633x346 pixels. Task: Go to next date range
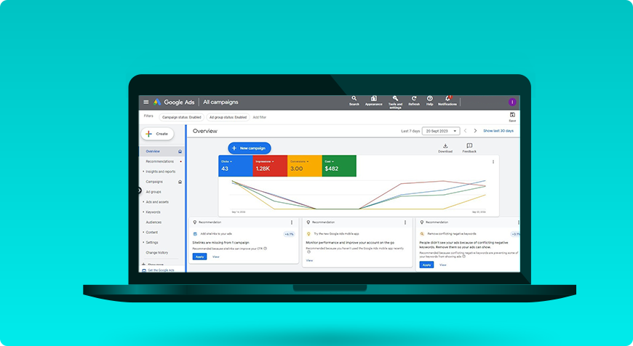[475, 131]
